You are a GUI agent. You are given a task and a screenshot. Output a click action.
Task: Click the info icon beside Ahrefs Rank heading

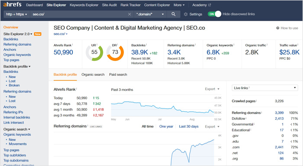[x=77, y=88]
